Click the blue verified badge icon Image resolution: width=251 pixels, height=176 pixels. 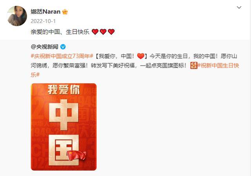[63, 47]
